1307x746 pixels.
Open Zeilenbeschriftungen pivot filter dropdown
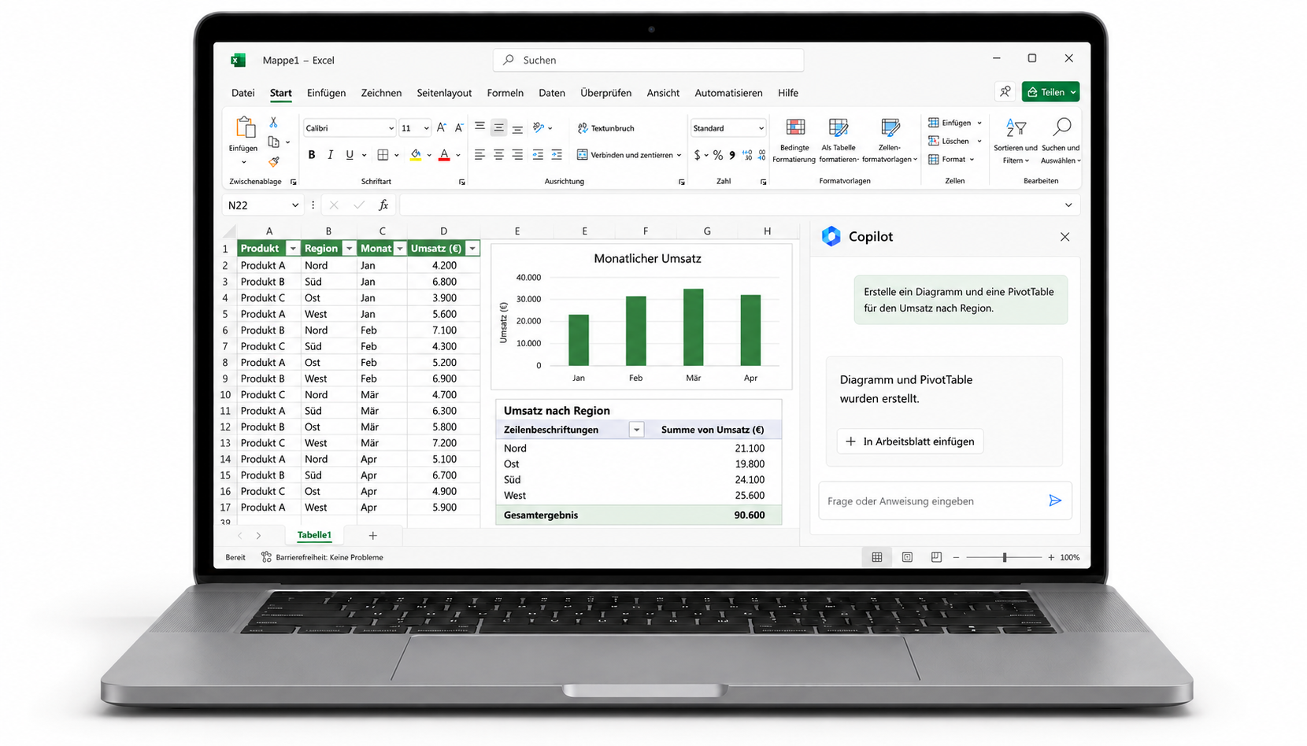click(x=636, y=430)
